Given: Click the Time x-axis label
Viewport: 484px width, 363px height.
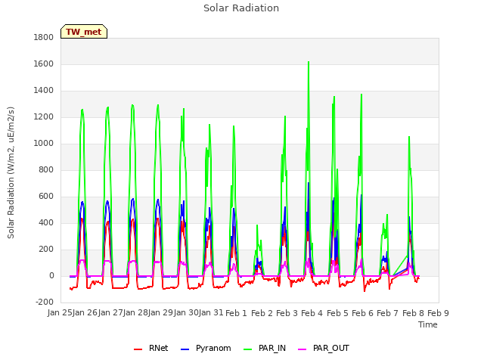Looking at the screenshot, I should (428, 324).
